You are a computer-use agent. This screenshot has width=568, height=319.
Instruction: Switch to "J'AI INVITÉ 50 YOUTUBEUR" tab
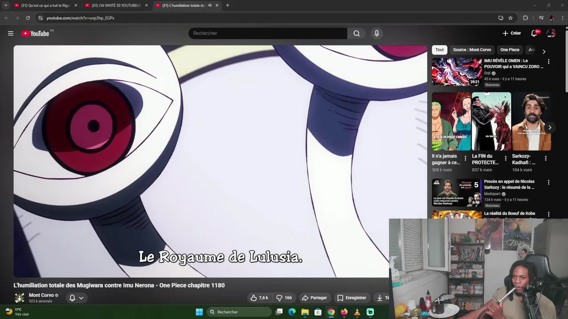click(115, 5)
